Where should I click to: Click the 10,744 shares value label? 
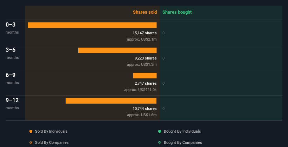coord(142,108)
